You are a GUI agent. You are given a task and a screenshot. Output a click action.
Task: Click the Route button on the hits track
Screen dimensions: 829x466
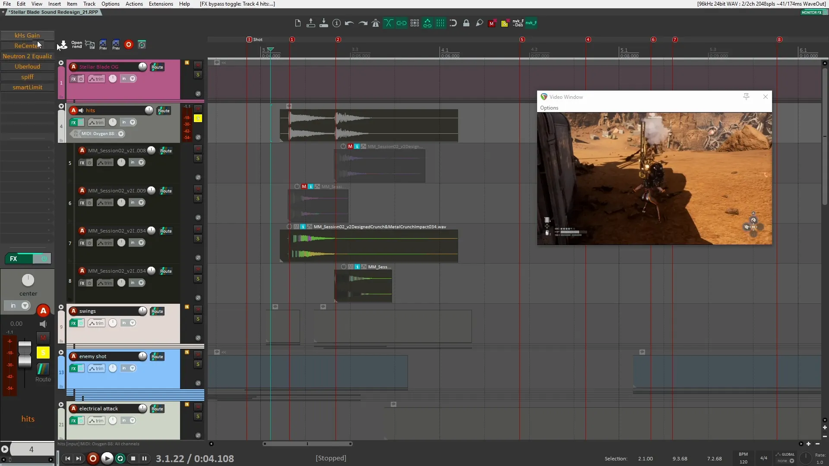pos(163,110)
